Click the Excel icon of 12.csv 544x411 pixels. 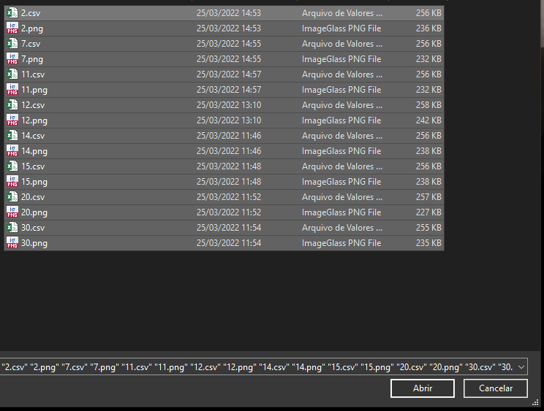(x=12, y=105)
